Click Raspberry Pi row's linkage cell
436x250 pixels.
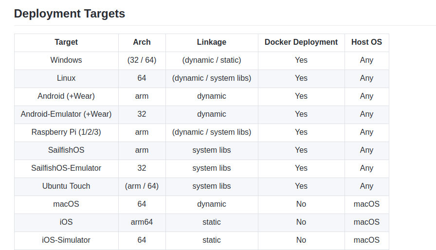[212, 132]
